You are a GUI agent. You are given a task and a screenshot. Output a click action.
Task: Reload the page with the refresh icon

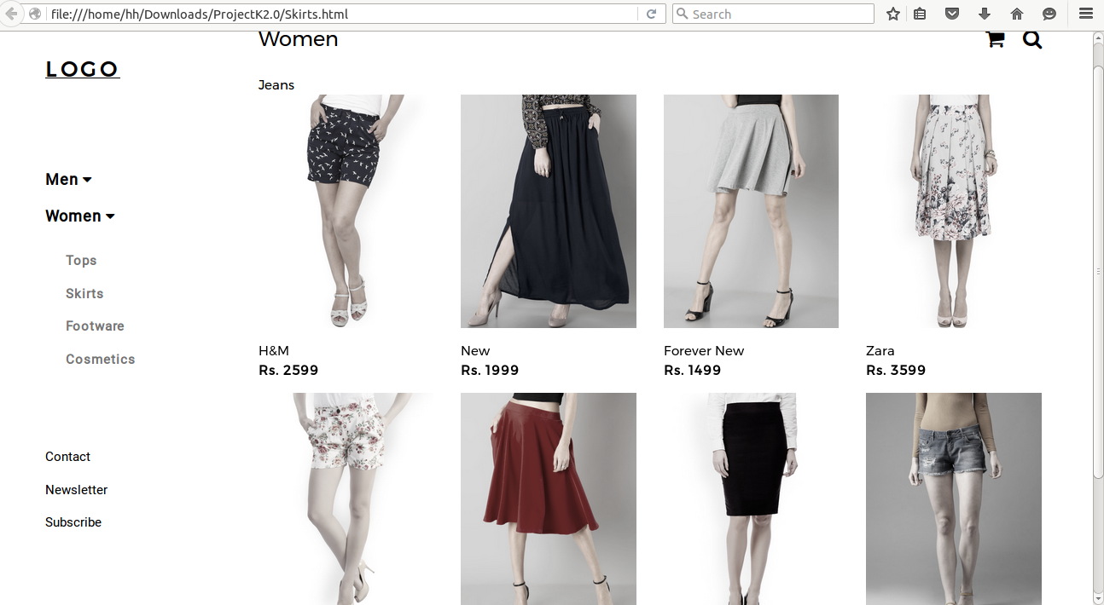(651, 14)
